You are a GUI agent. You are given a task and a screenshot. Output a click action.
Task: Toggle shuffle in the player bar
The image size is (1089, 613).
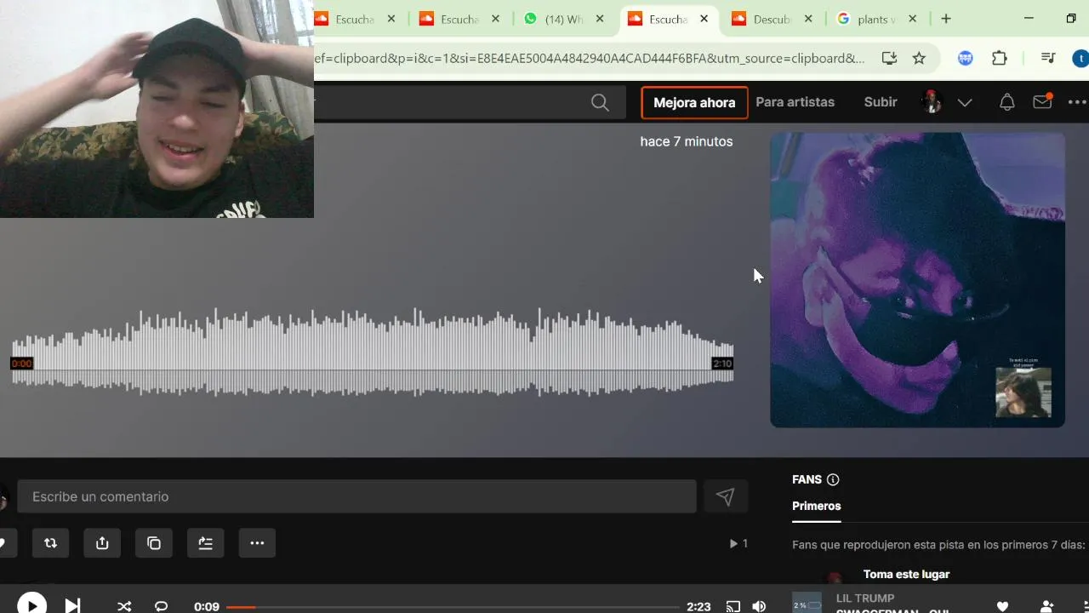click(124, 606)
